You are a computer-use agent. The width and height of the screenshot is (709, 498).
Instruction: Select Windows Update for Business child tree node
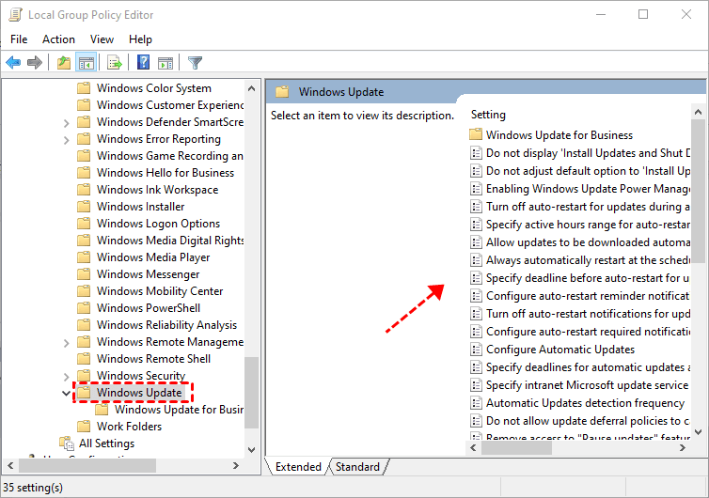pyautogui.click(x=179, y=410)
